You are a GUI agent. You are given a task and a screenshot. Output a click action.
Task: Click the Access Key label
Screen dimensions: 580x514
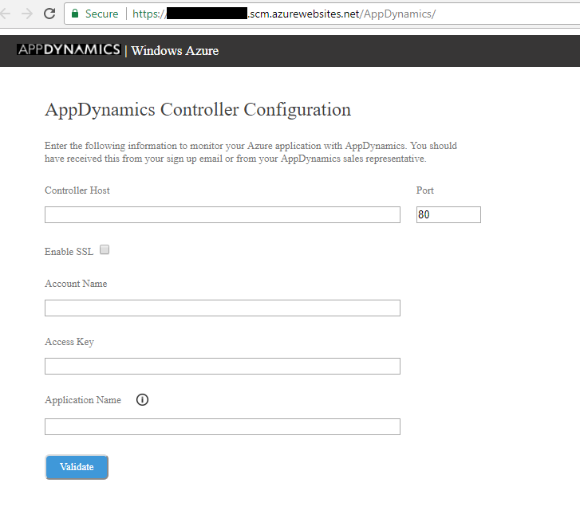pyautogui.click(x=69, y=342)
